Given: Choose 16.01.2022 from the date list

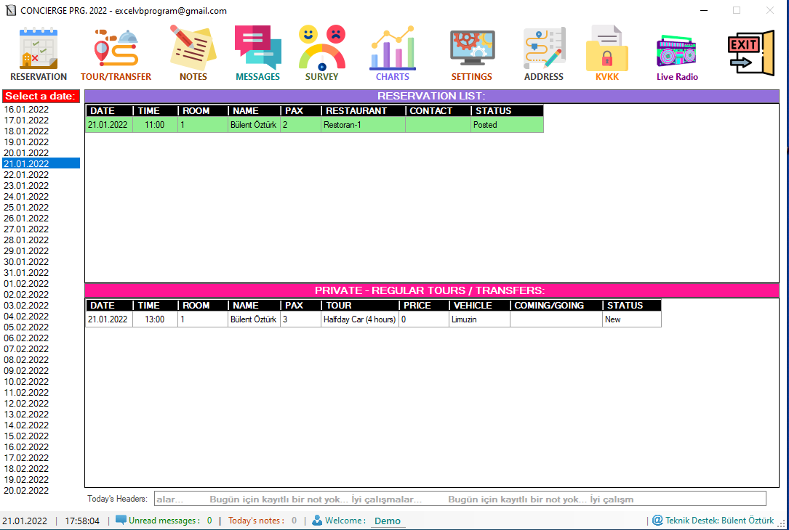Looking at the screenshot, I should 27,110.
